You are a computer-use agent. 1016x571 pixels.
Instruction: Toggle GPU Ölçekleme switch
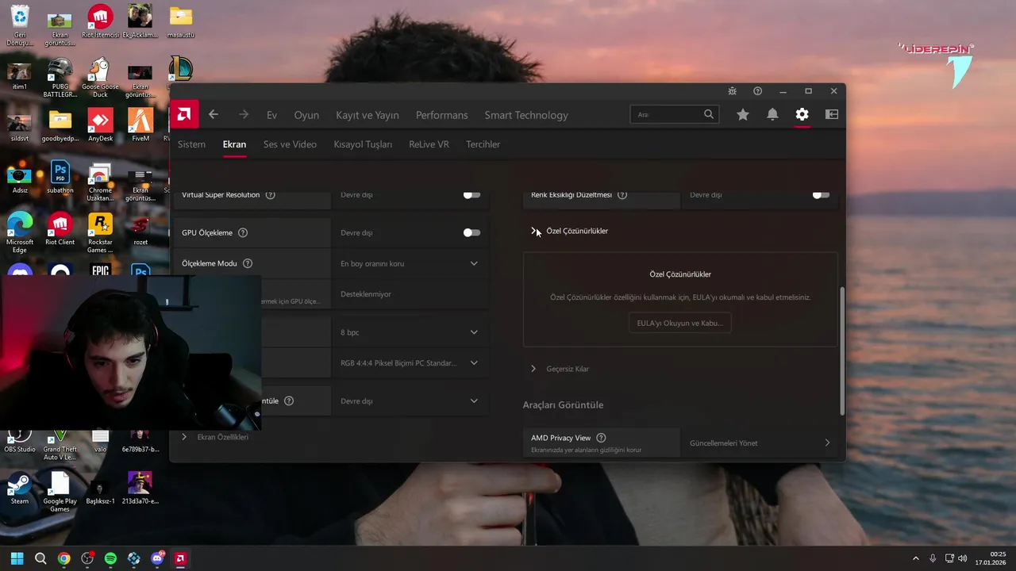471,233
